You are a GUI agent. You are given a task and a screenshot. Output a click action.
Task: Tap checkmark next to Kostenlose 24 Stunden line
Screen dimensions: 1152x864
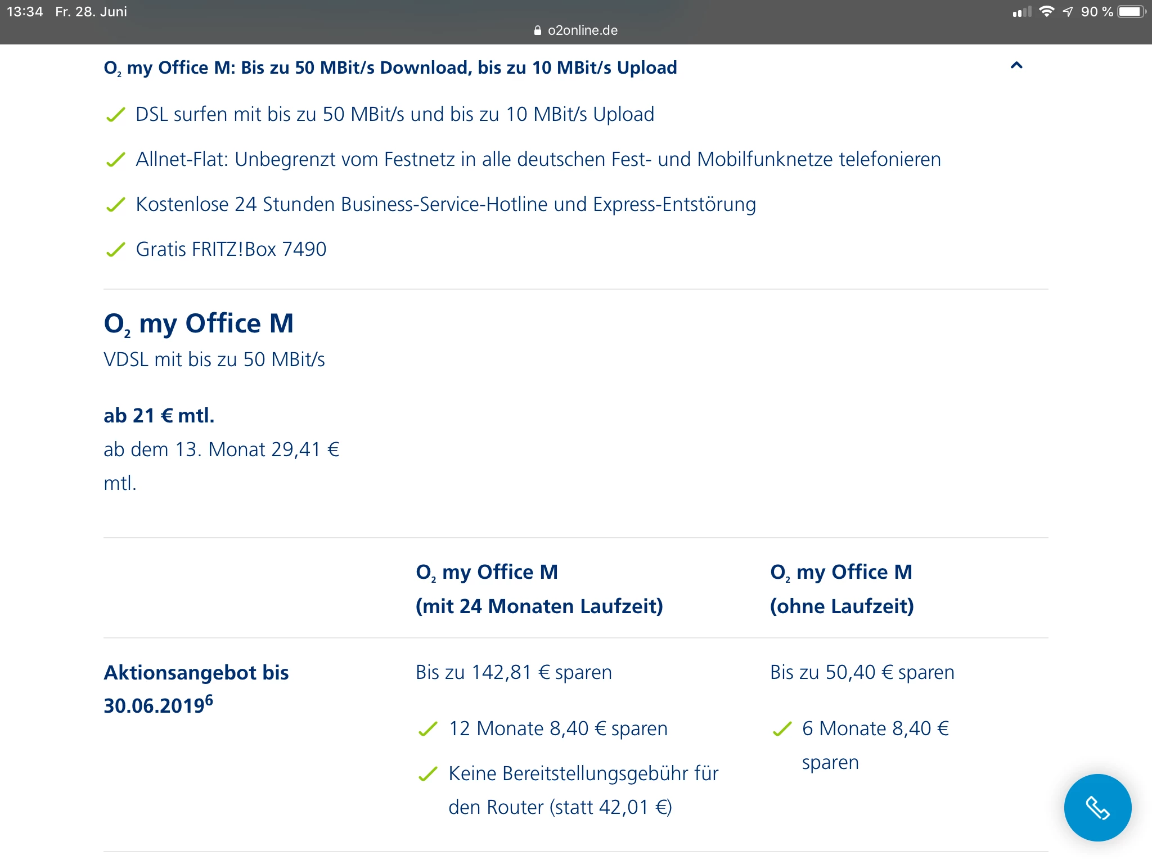point(115,205)
